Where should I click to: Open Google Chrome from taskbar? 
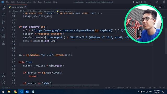15,92
